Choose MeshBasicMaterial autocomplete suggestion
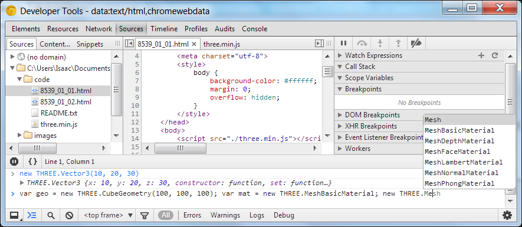522x227 pixels. pyautogui.click(x=469, y=130)
